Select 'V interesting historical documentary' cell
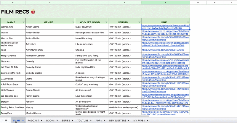 tap(92, 107)
